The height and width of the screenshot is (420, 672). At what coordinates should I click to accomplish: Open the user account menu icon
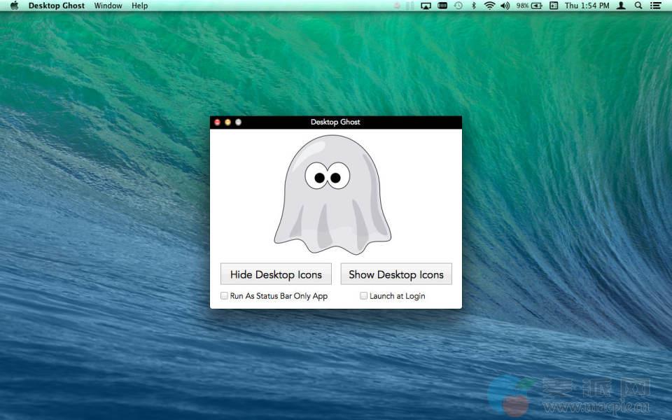point(621,6)
